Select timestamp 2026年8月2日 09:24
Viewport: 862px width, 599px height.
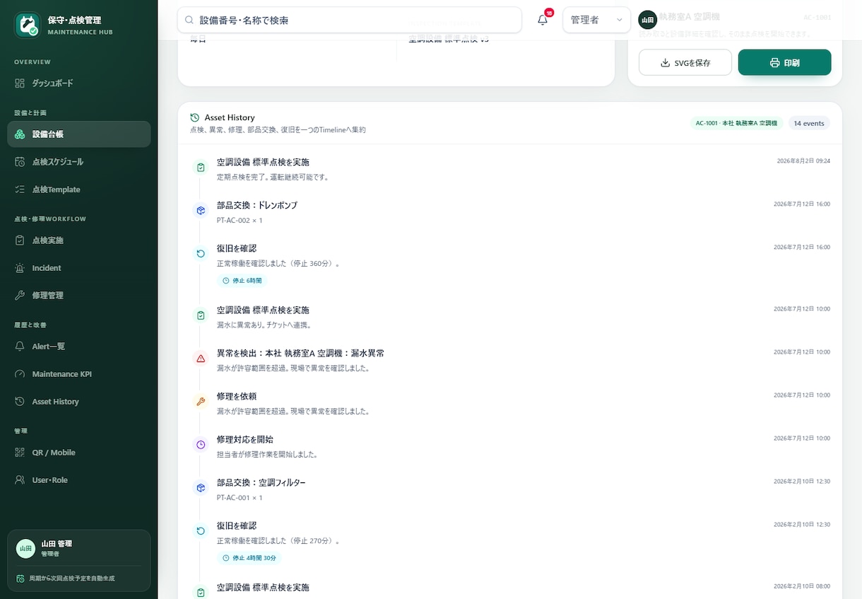803,161
